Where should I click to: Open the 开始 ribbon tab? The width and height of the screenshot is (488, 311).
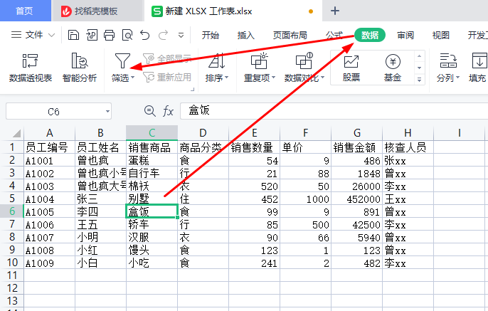click(211, 35)
